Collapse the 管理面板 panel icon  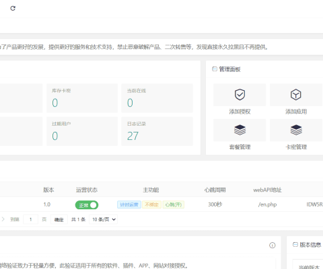click(215, 69)
